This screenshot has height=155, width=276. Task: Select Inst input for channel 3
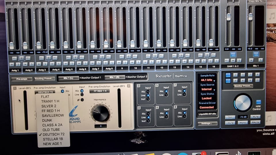tap(148, 99)
